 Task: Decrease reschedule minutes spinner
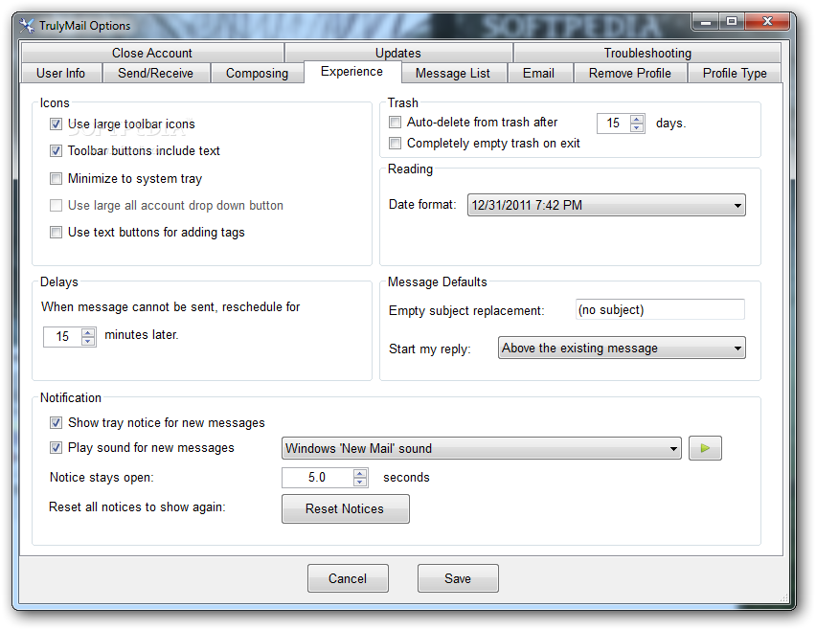click(x=88, y=341)
